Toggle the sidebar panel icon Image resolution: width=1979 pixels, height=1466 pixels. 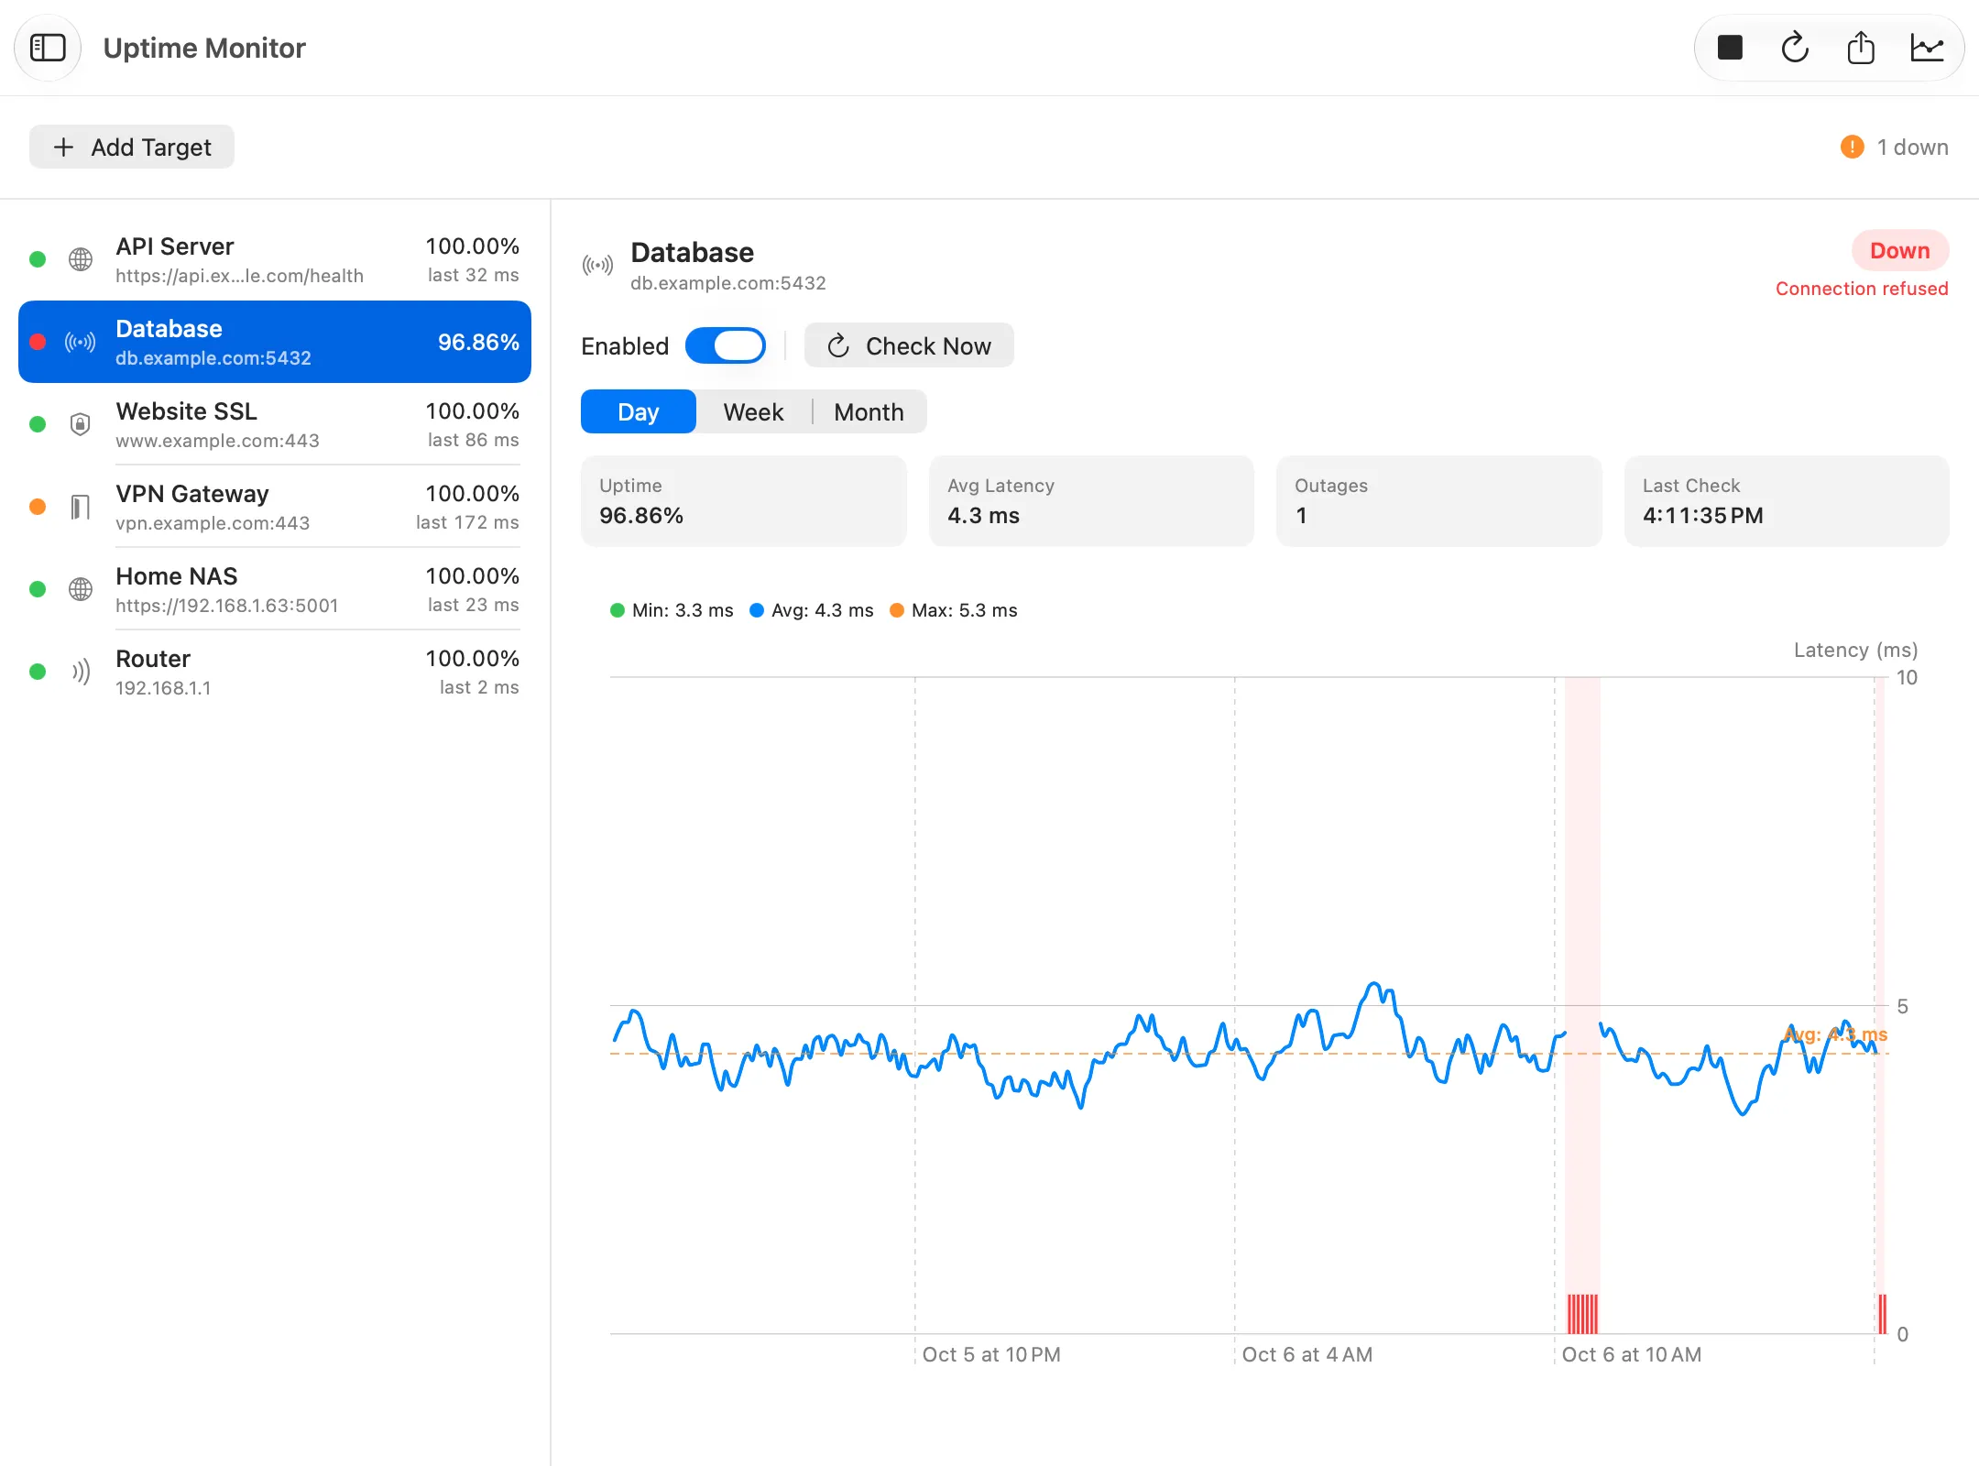tap(48, 48)
